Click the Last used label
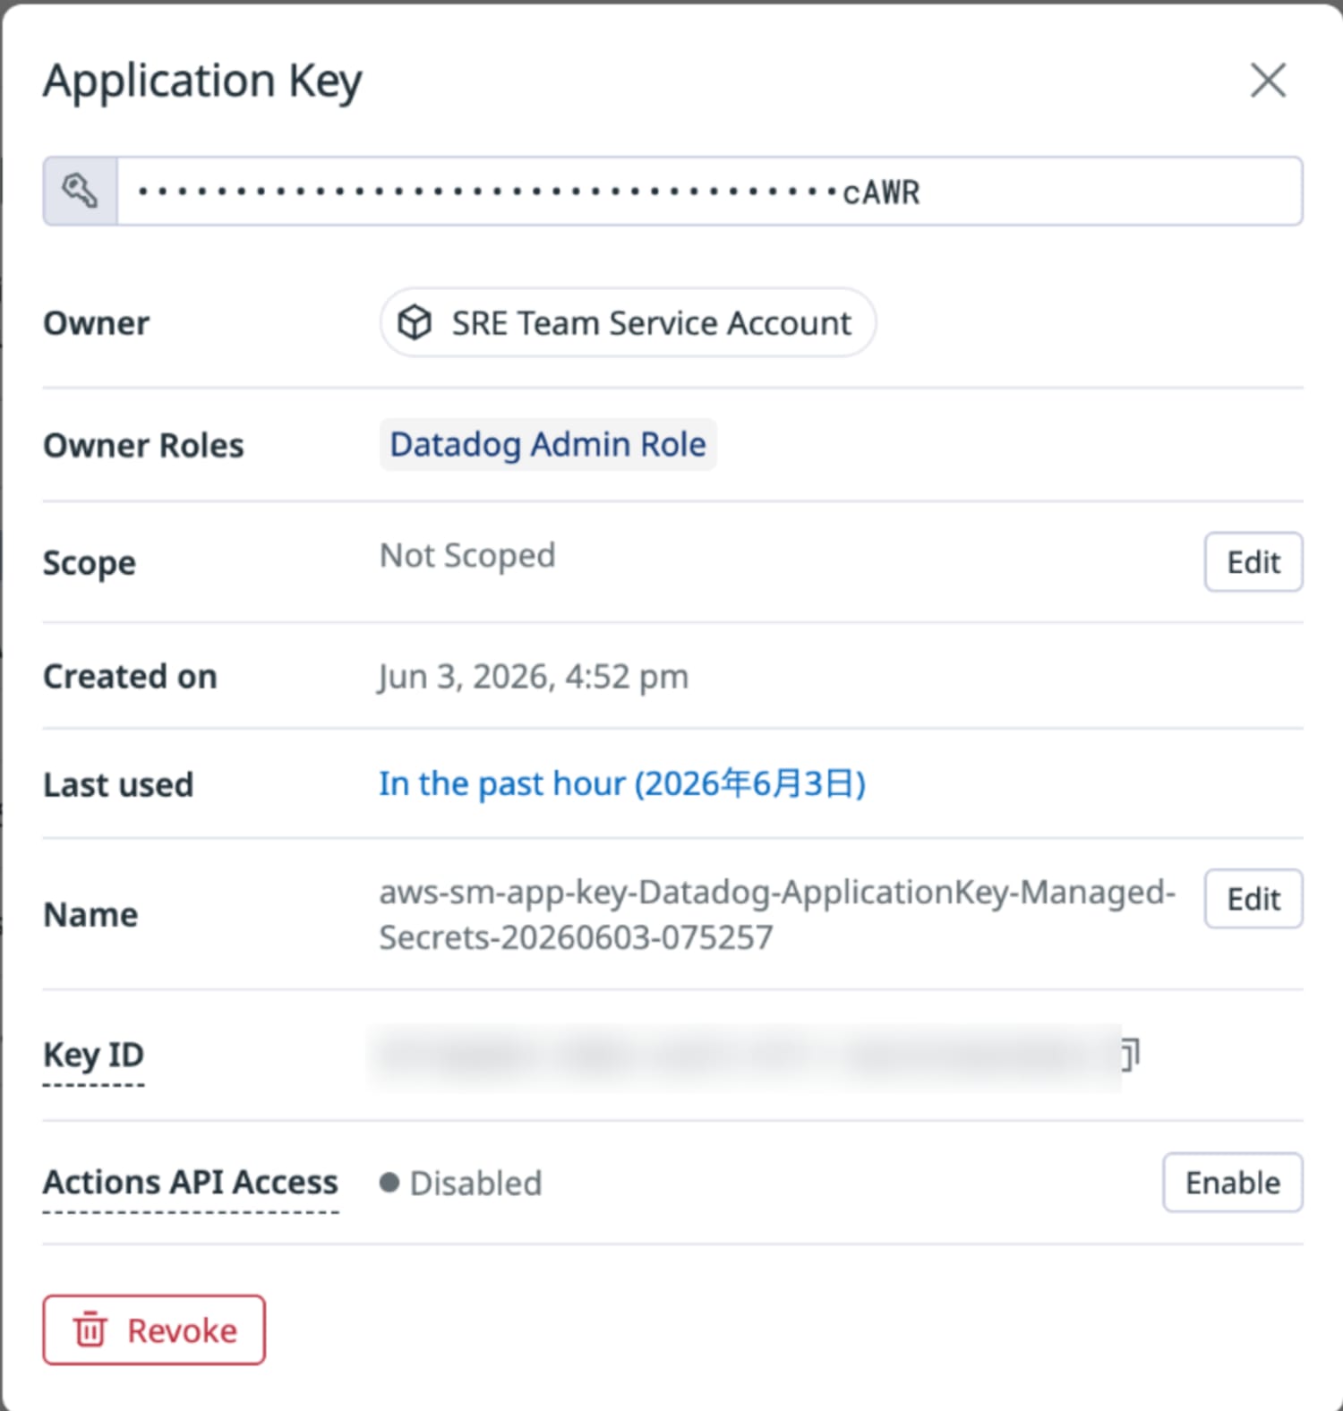 click(118, 784)
